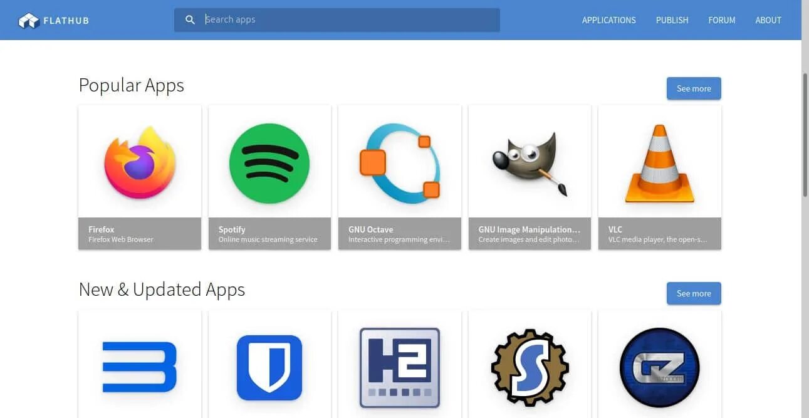See more Popular Apps
This screenshot has width=809, height=418.
pos(694,88)
